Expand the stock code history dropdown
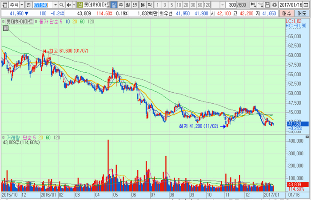The width and height of the screenshot is (311, 200). click(x=56, y=5)
